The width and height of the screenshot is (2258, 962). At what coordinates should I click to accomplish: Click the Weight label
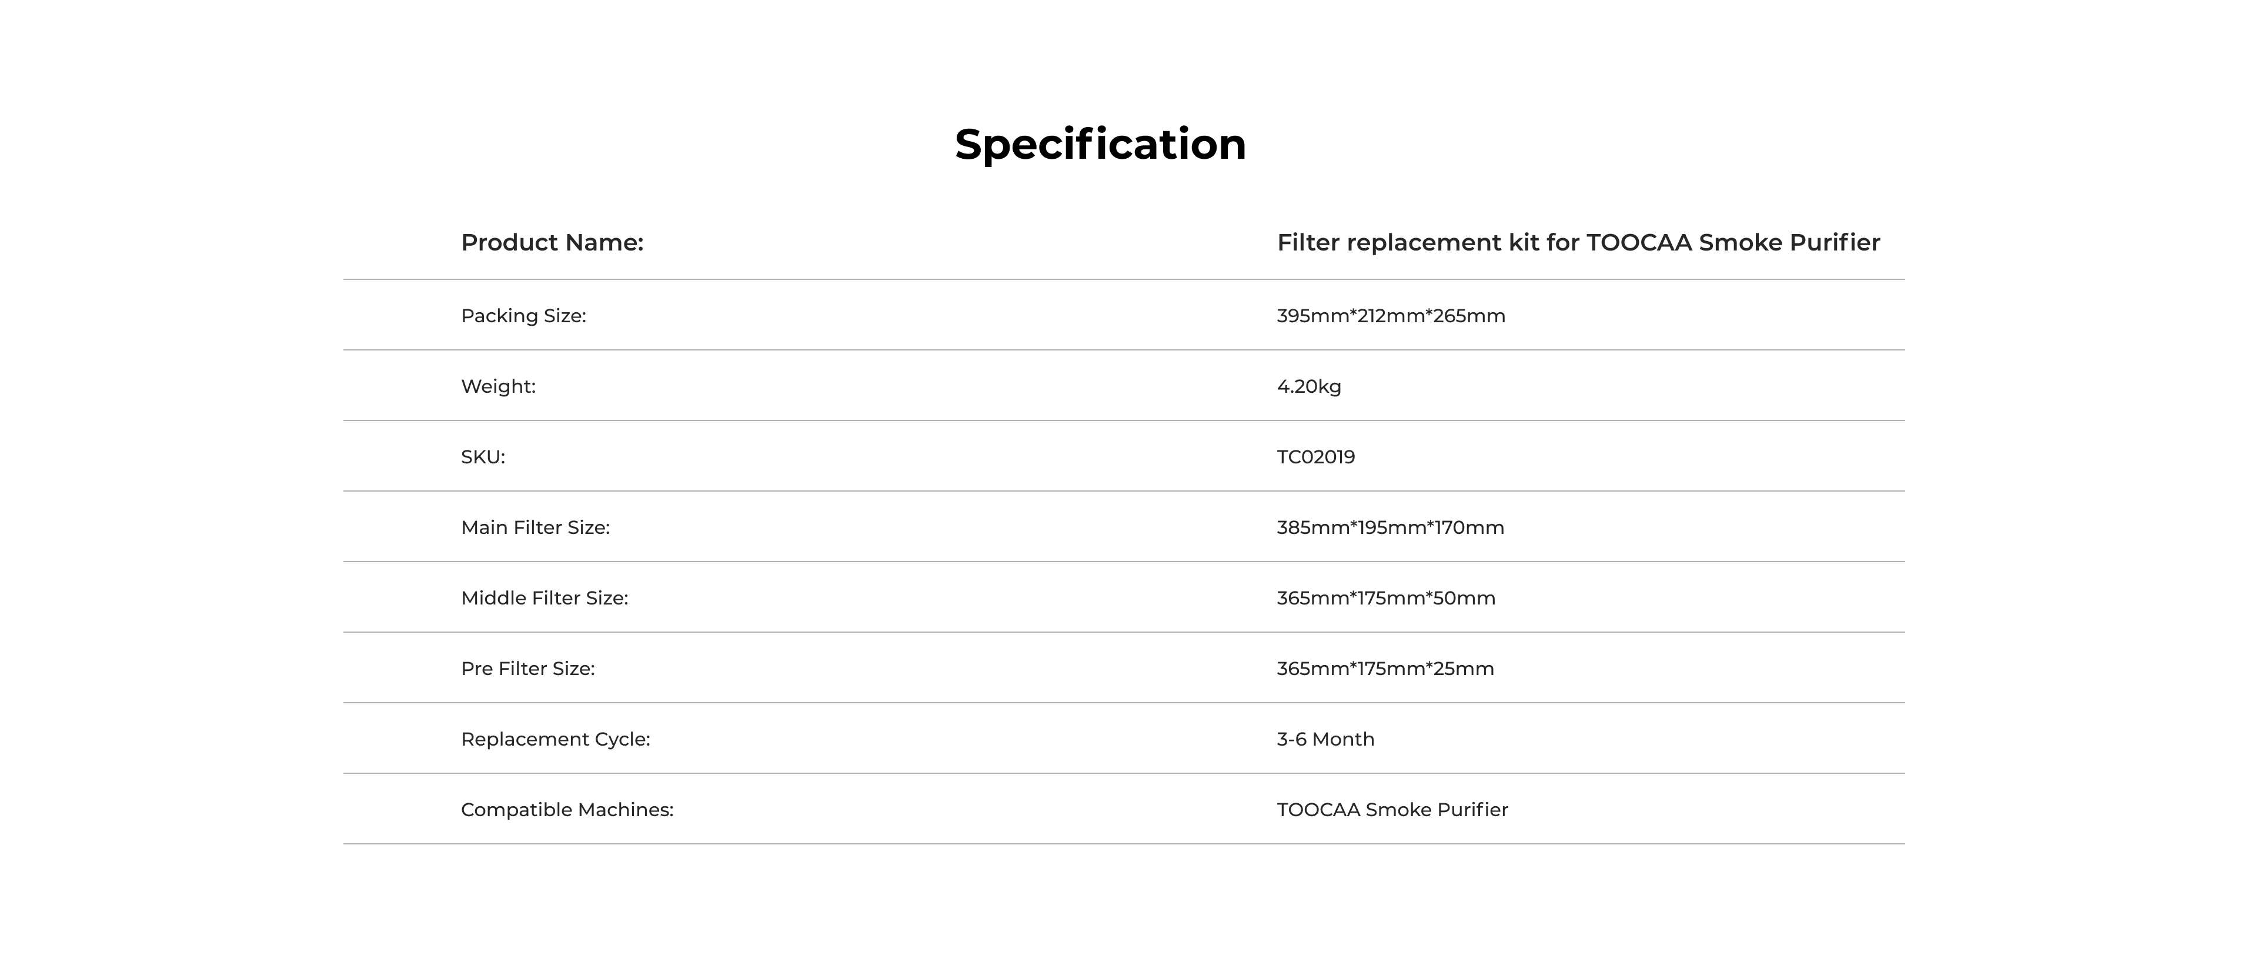(498, 387)
